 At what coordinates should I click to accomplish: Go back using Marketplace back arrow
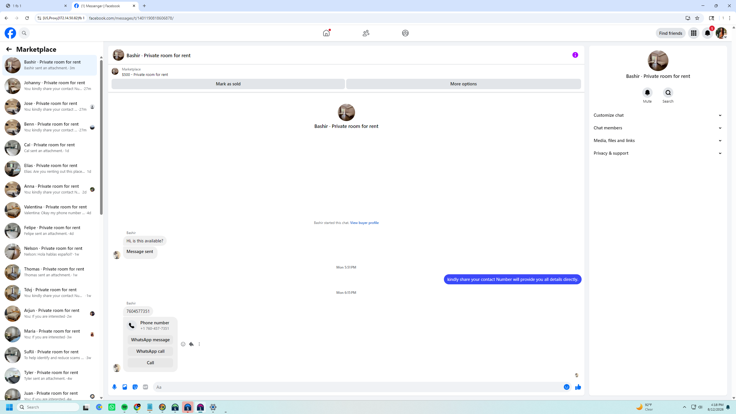9,49
